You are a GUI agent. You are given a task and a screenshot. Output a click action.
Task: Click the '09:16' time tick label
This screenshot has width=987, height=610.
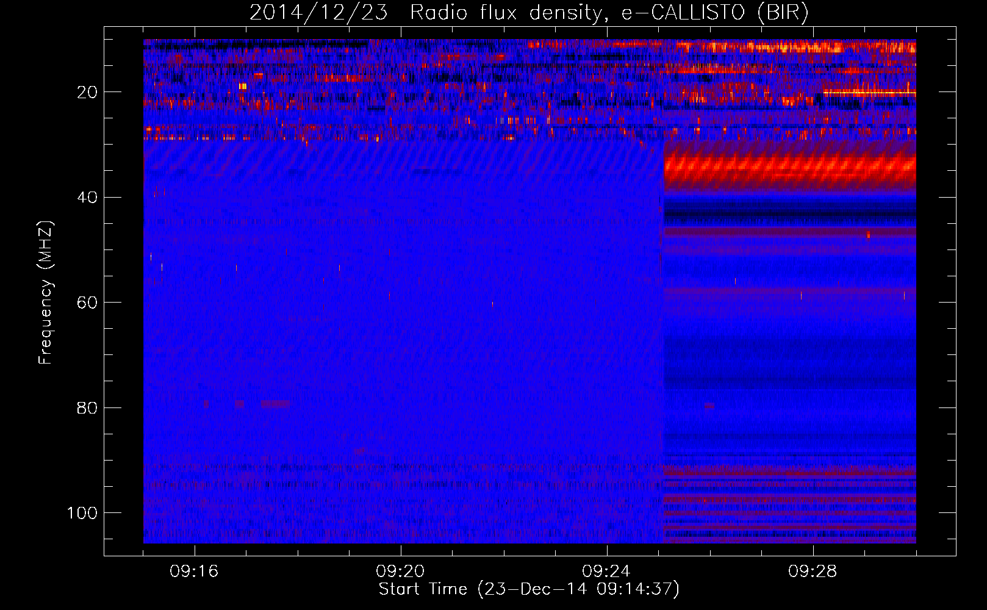click(x=194, y=572)
